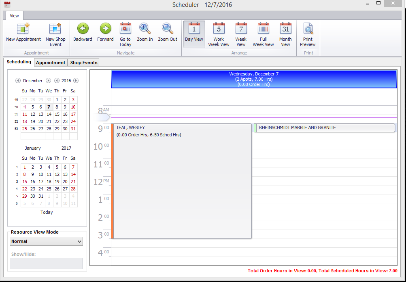Click the 4:00 time slot label
The height and width of the screenshot is (282, 406).
[x=104, y=253]
